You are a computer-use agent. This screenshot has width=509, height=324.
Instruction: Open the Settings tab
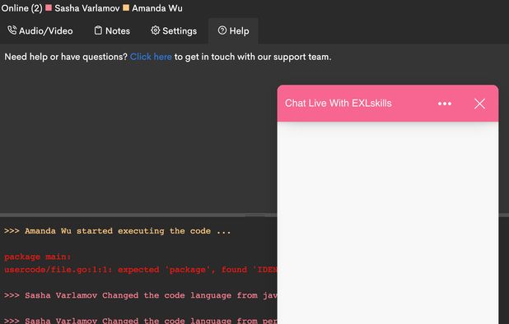coord(174,30)
